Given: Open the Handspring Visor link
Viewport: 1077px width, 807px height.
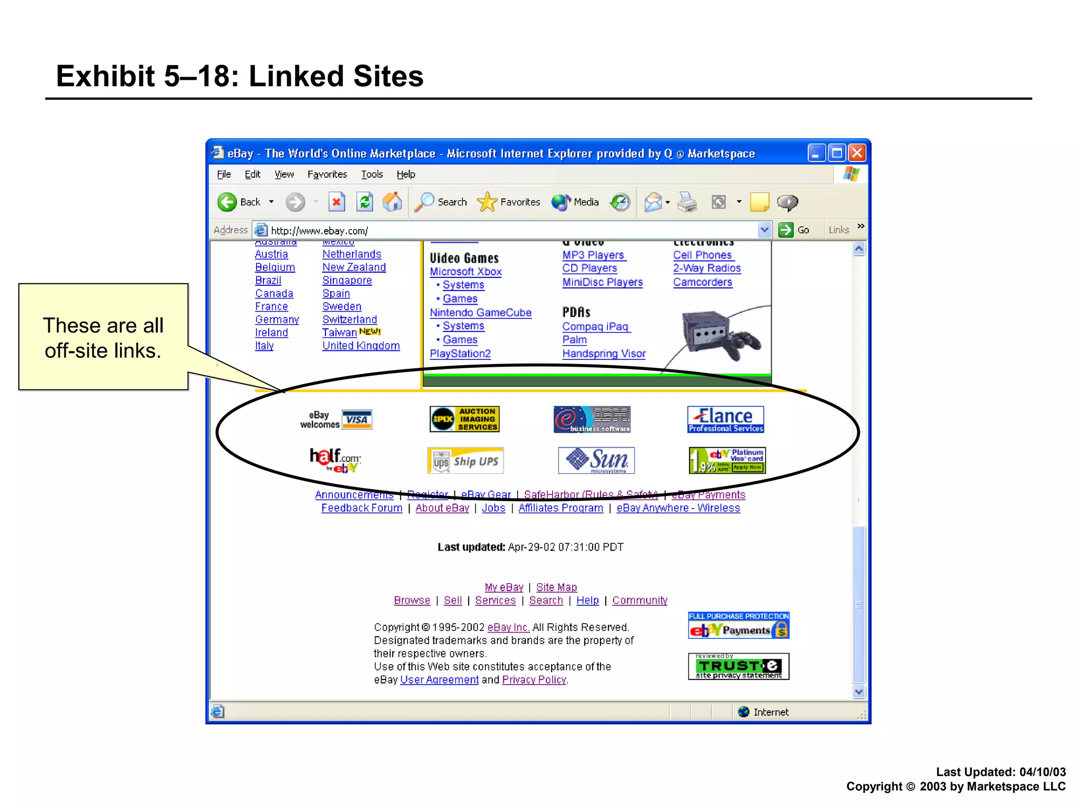Looking at the screenshot, I should (604, 354).
